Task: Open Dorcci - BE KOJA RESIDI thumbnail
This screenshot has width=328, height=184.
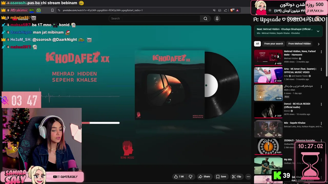Action: click(268, 110)
